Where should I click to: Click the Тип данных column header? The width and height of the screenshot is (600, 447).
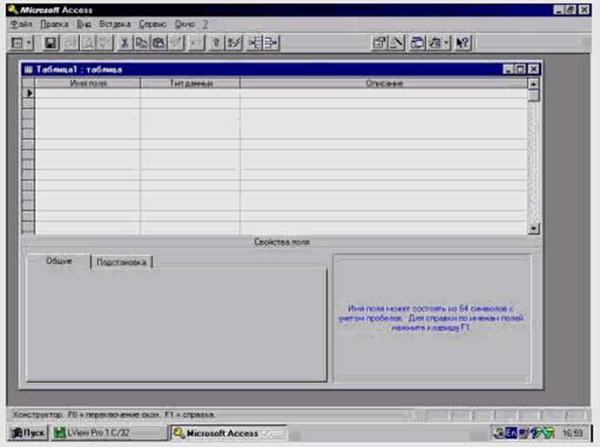pos(190,83)
